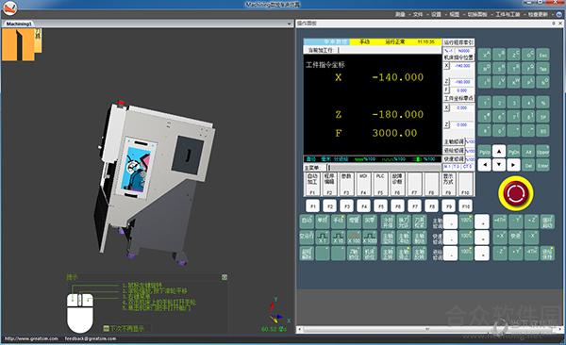The width and height of the screenshot is (566, 345).
Task: Click the operation panel horizontal scrollbar
Action: tap(427, 329)
